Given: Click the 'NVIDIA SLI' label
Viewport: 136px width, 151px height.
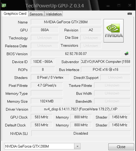Looking at the screenshot, I should click(19, 134).
